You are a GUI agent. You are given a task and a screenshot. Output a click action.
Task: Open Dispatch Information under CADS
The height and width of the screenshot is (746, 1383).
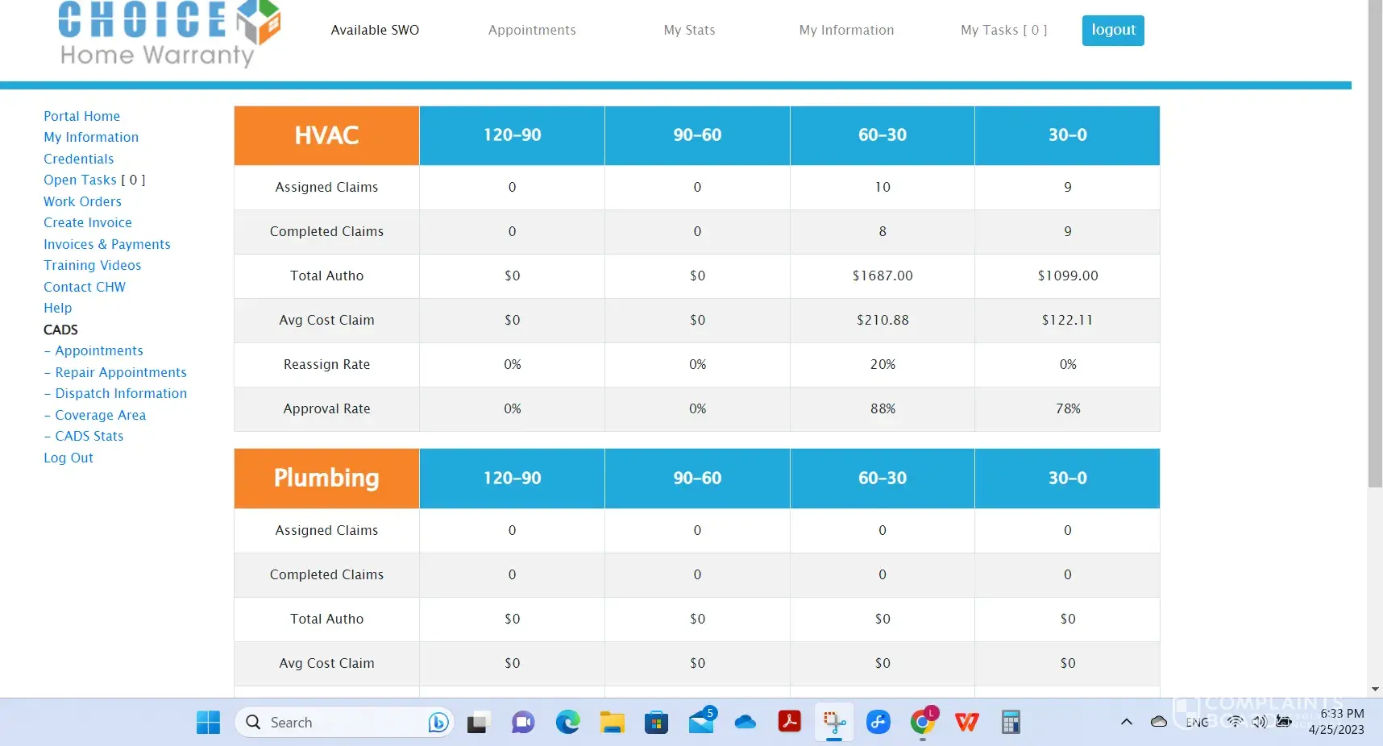click(121, 393)
